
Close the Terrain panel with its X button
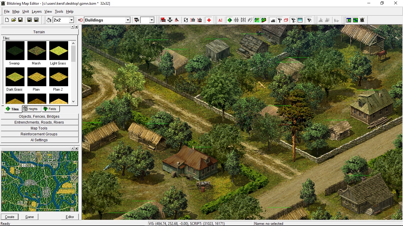(x=76, y=27)
